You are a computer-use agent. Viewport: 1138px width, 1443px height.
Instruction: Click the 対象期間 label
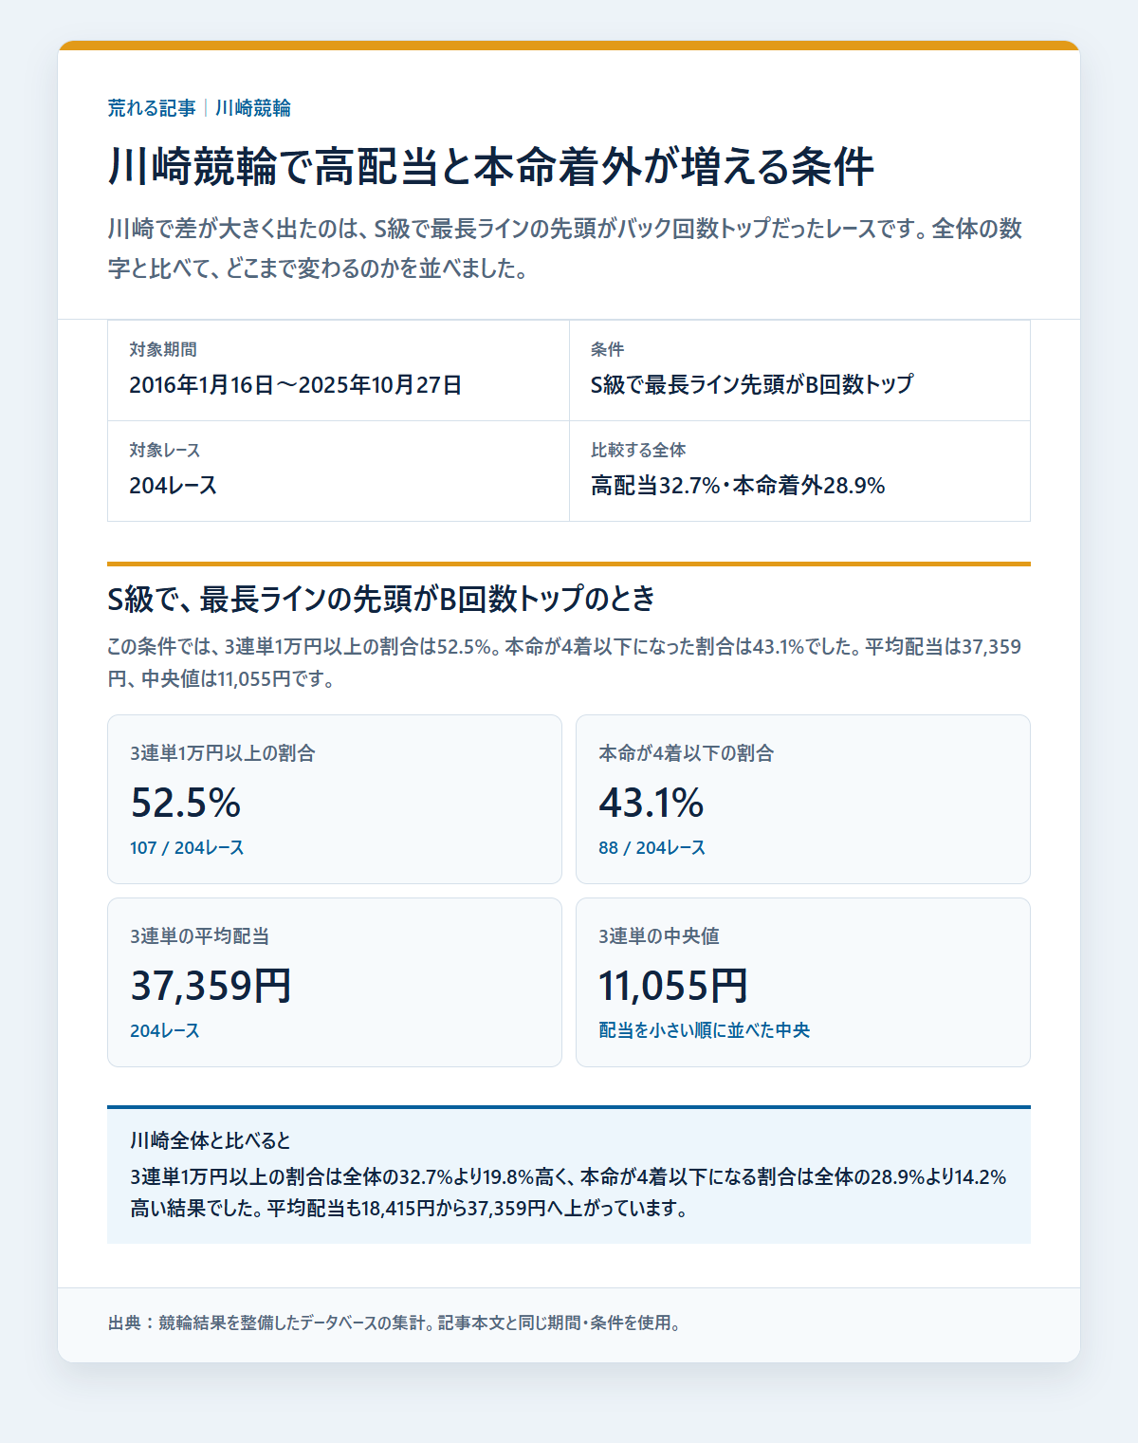(x=163, y=349)
